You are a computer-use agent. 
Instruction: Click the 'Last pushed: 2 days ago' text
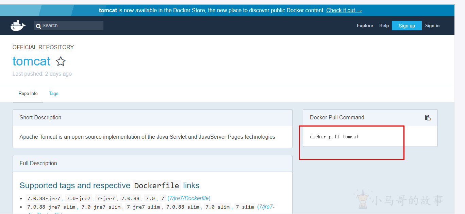pyautogui.click(x=42, y=74)
